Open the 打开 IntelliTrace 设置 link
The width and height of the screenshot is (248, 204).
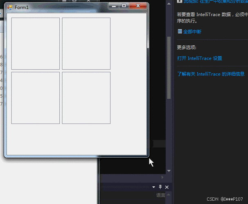pos(200,58)
